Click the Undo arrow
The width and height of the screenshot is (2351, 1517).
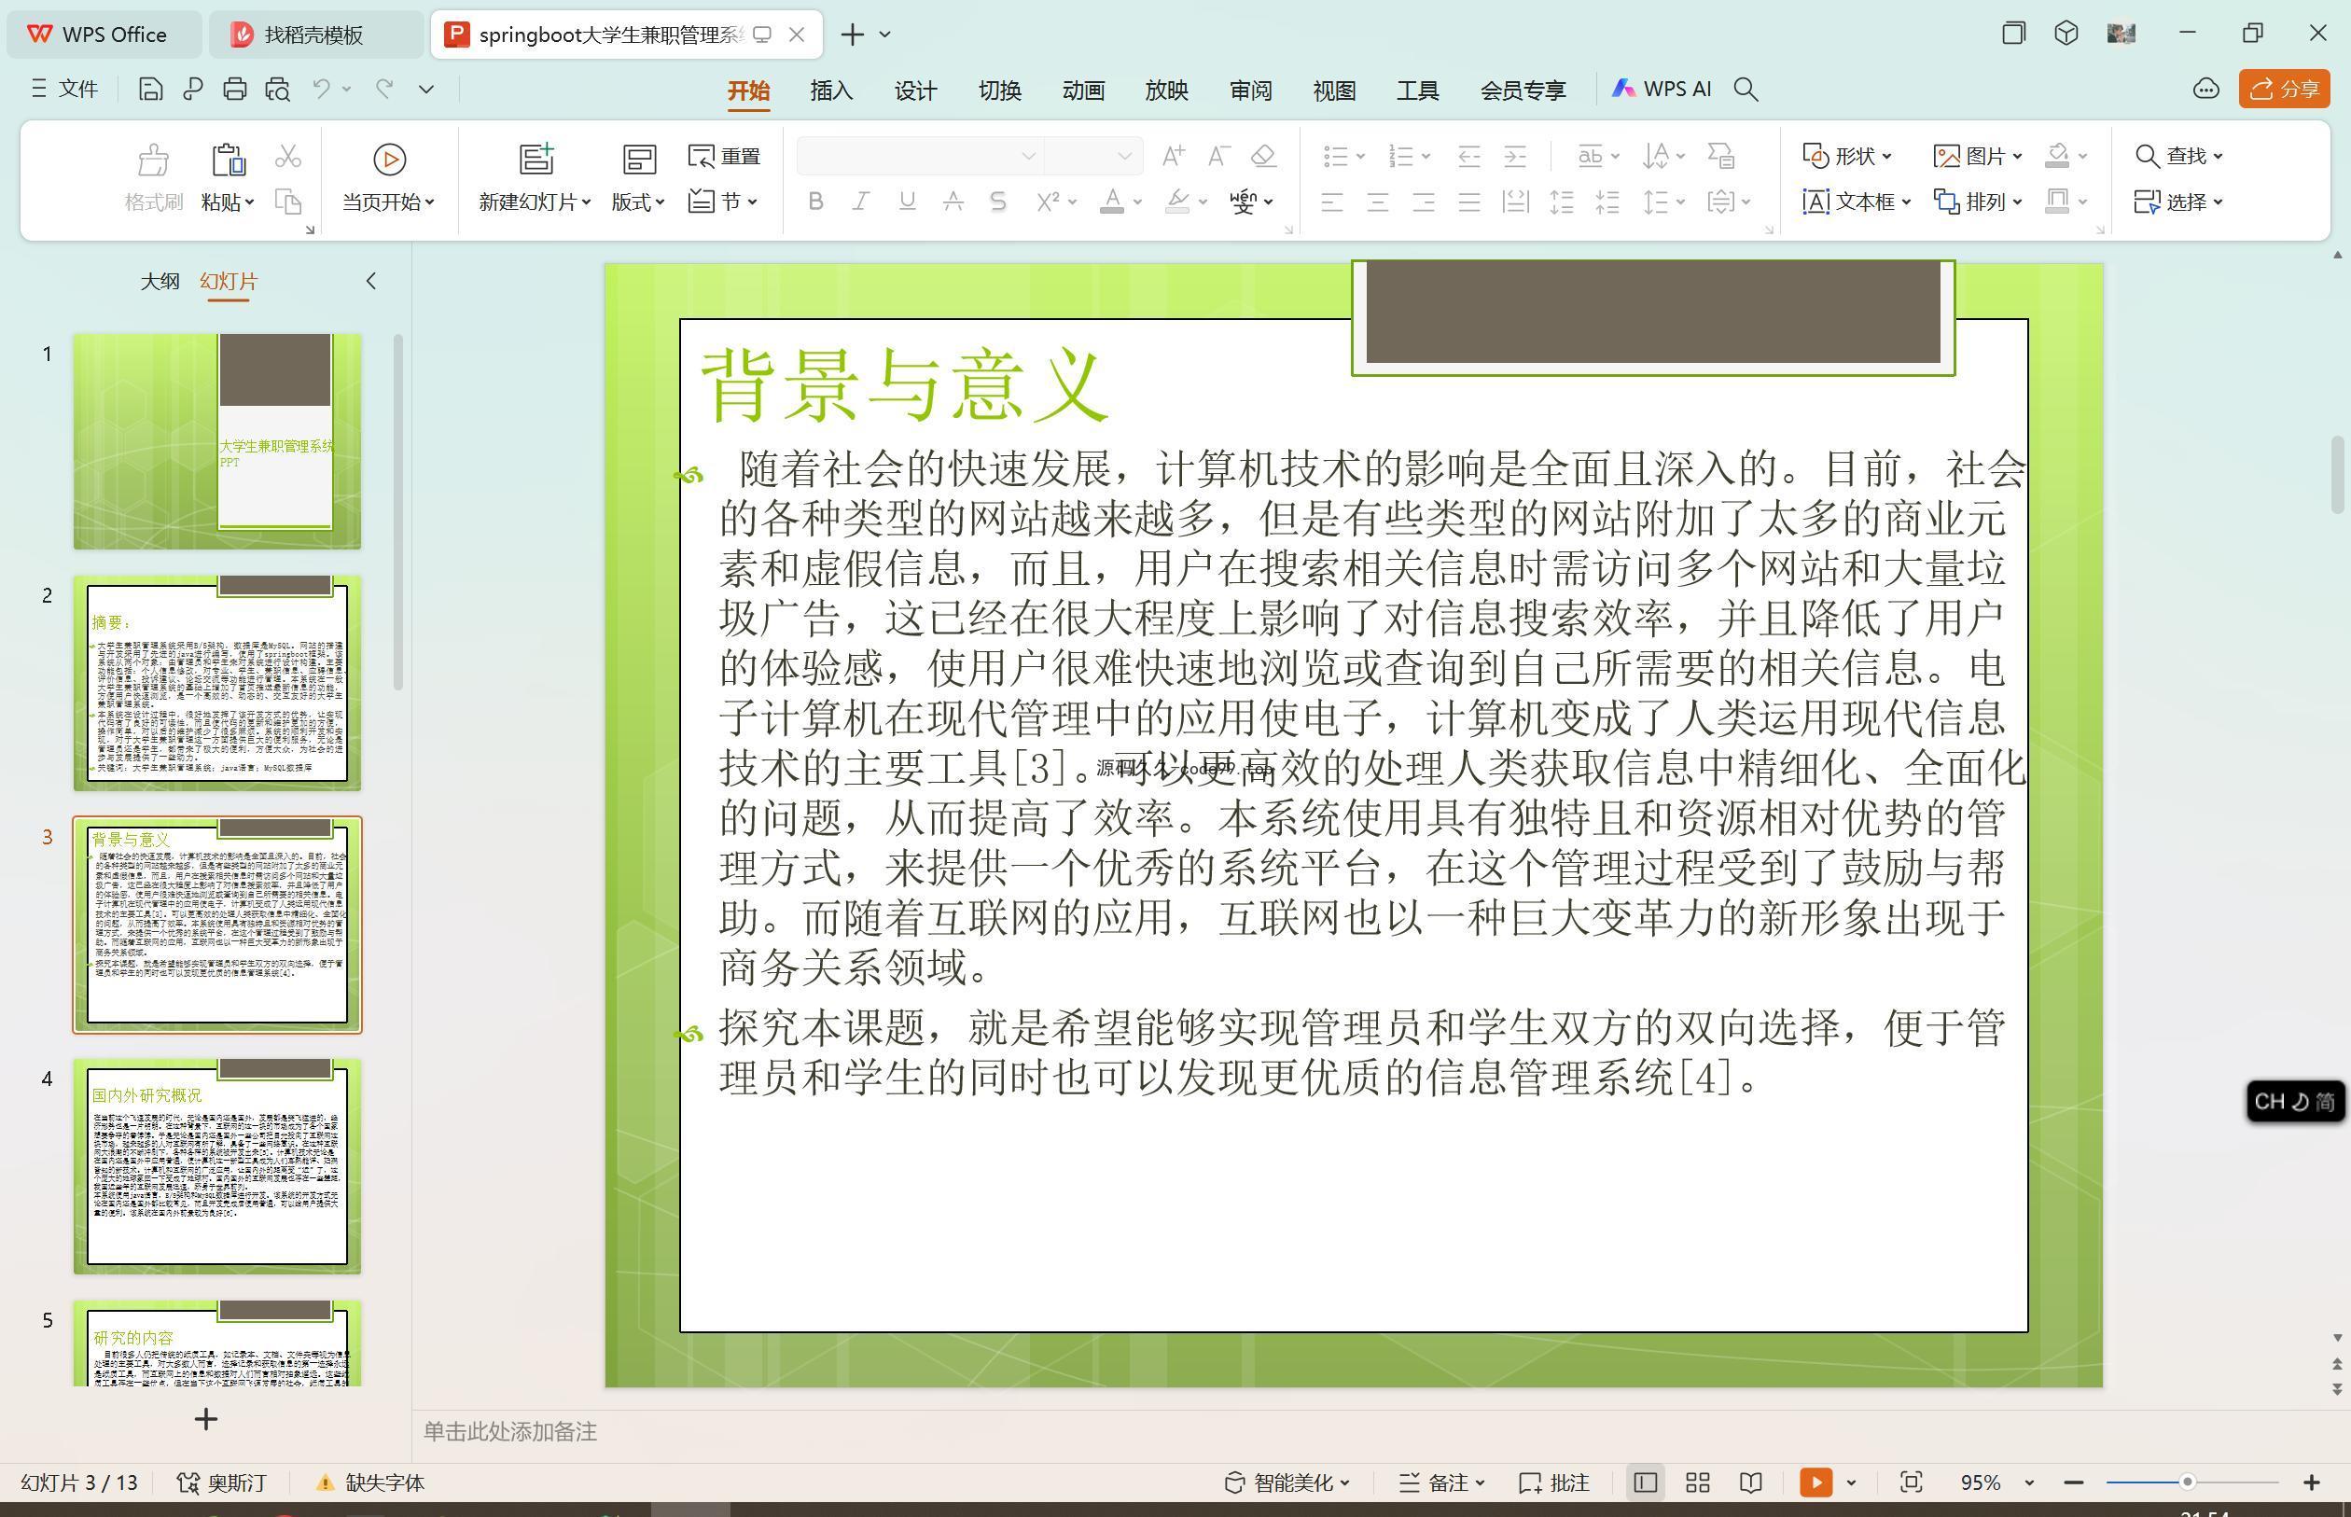[x=321, y=90]
